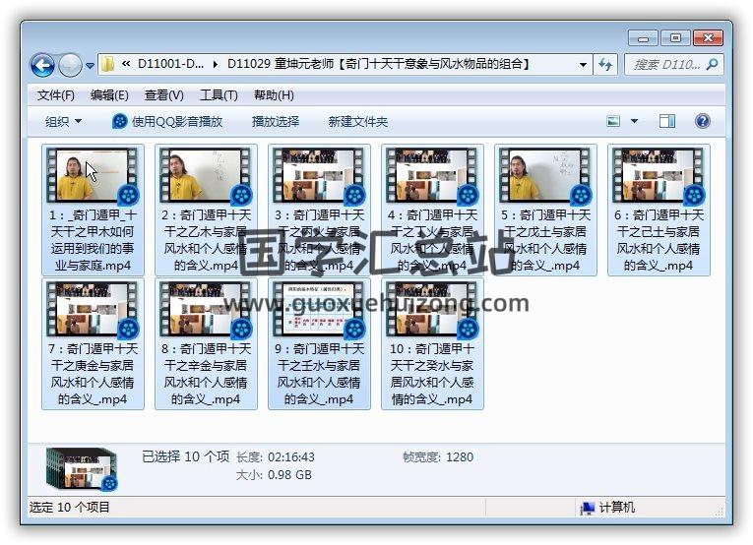Click QQ影音 badge on video 1 thumbnail

click(128, 195)
